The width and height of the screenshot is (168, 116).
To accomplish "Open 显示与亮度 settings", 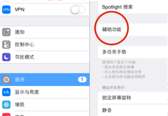I will (x=45, y=92).
